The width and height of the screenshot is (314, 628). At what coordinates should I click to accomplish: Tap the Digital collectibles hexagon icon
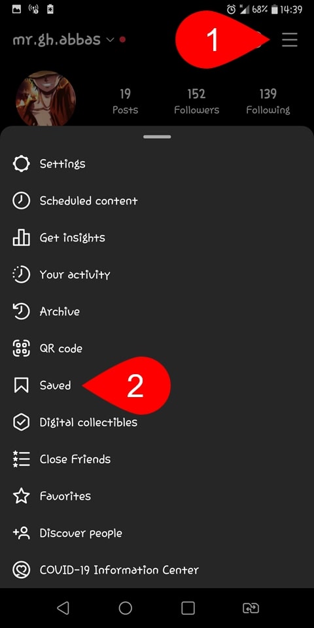(x=21, y=422)
